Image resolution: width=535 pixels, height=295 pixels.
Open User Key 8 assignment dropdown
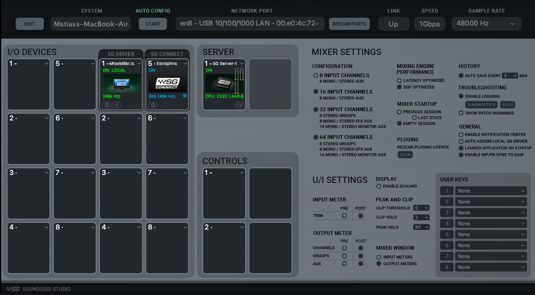point(491,267)
